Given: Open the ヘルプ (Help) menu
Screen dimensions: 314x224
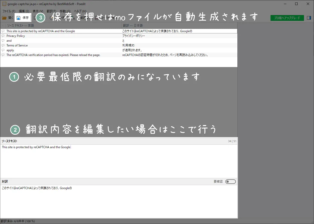Looking at the screenshot, I should point(80,11).
